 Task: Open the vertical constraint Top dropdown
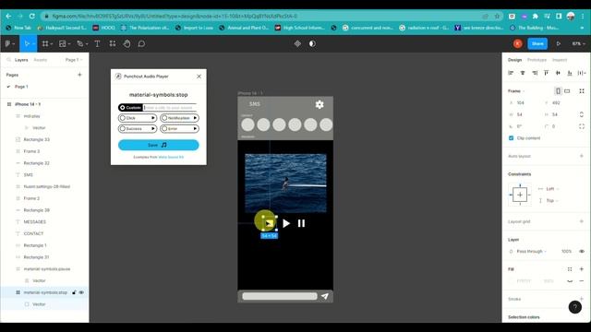point(552,201)
